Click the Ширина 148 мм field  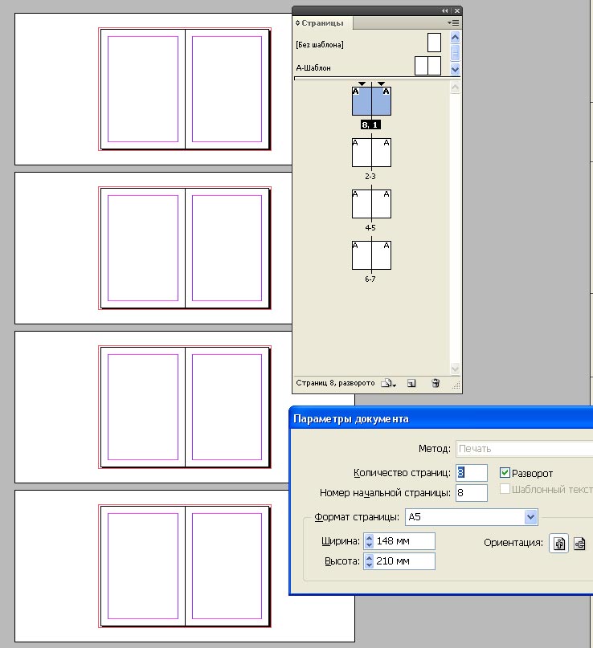pos(404,541)
